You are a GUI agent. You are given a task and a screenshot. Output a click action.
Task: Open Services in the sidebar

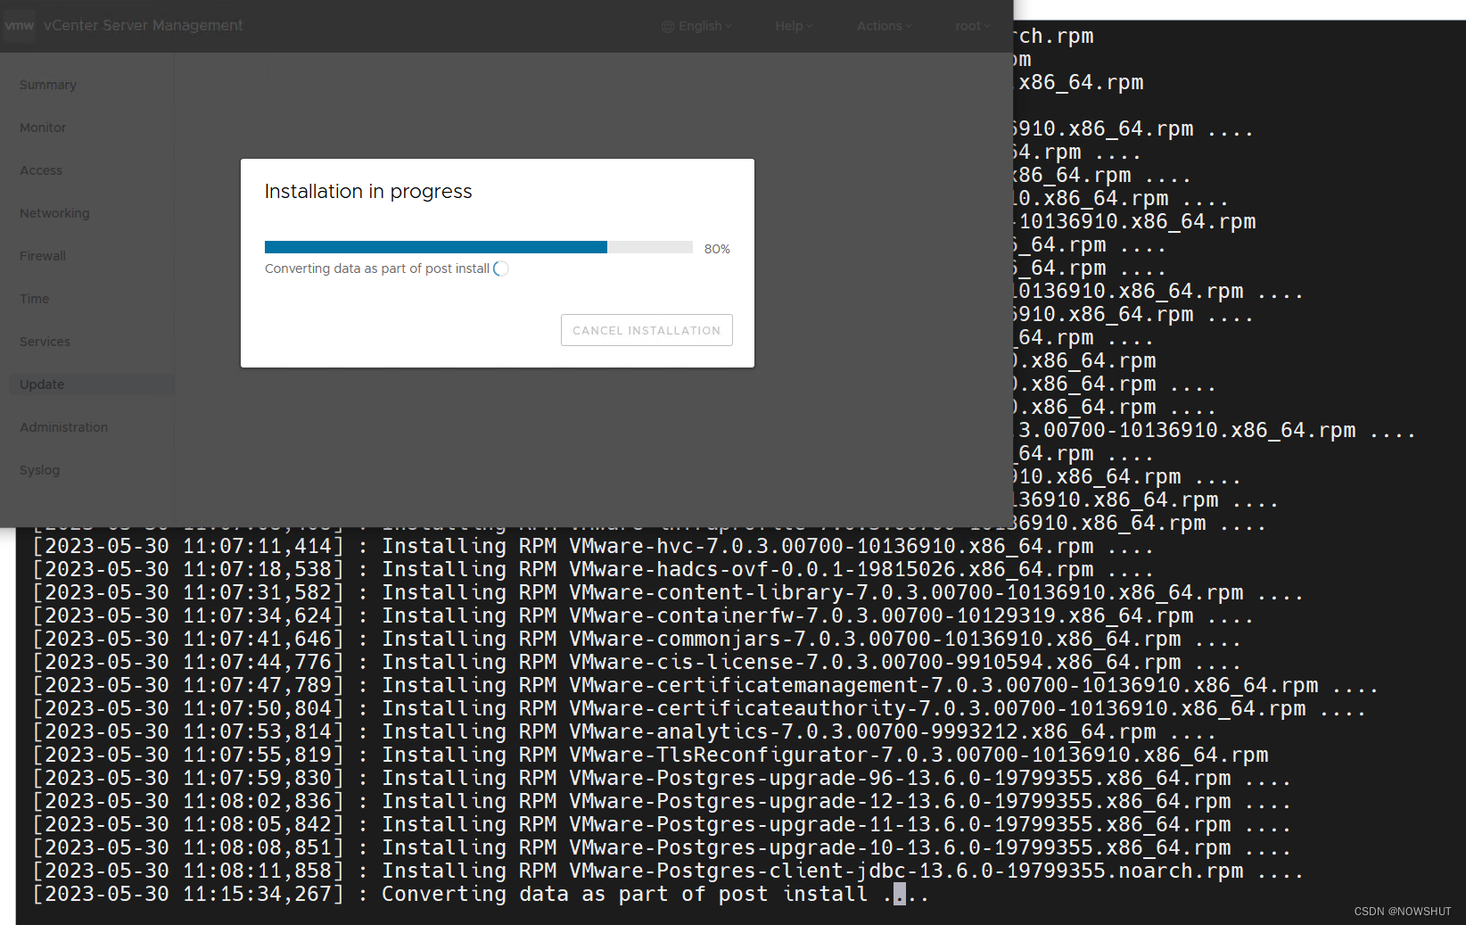(x=45, y=342)
